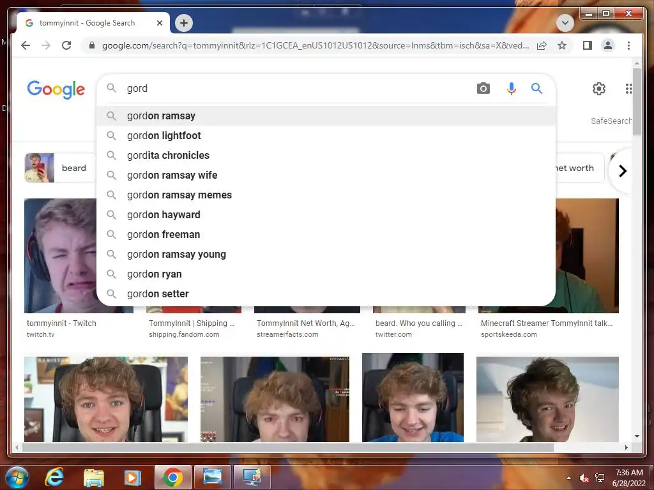Open 'tommyinnit - Twitch' result title
654x490 pixels.
pos(61,323)
